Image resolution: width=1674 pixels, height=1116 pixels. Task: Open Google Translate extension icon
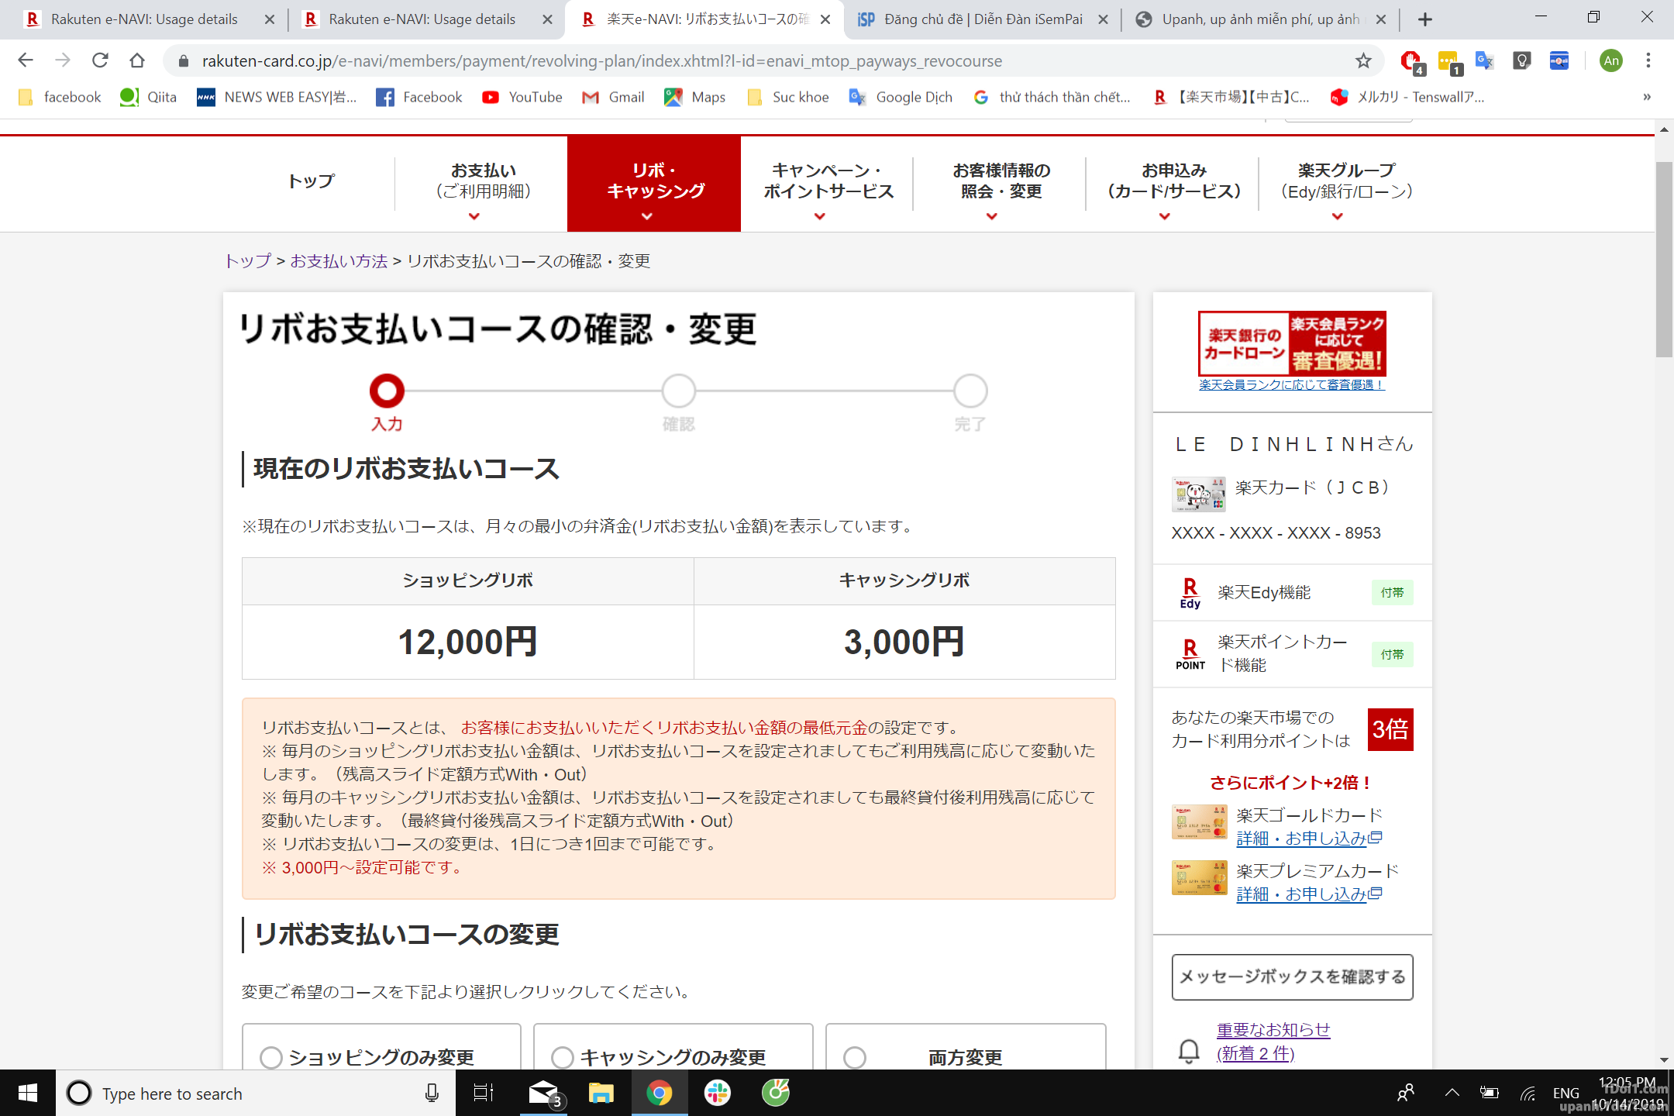tap(1484, 60)
